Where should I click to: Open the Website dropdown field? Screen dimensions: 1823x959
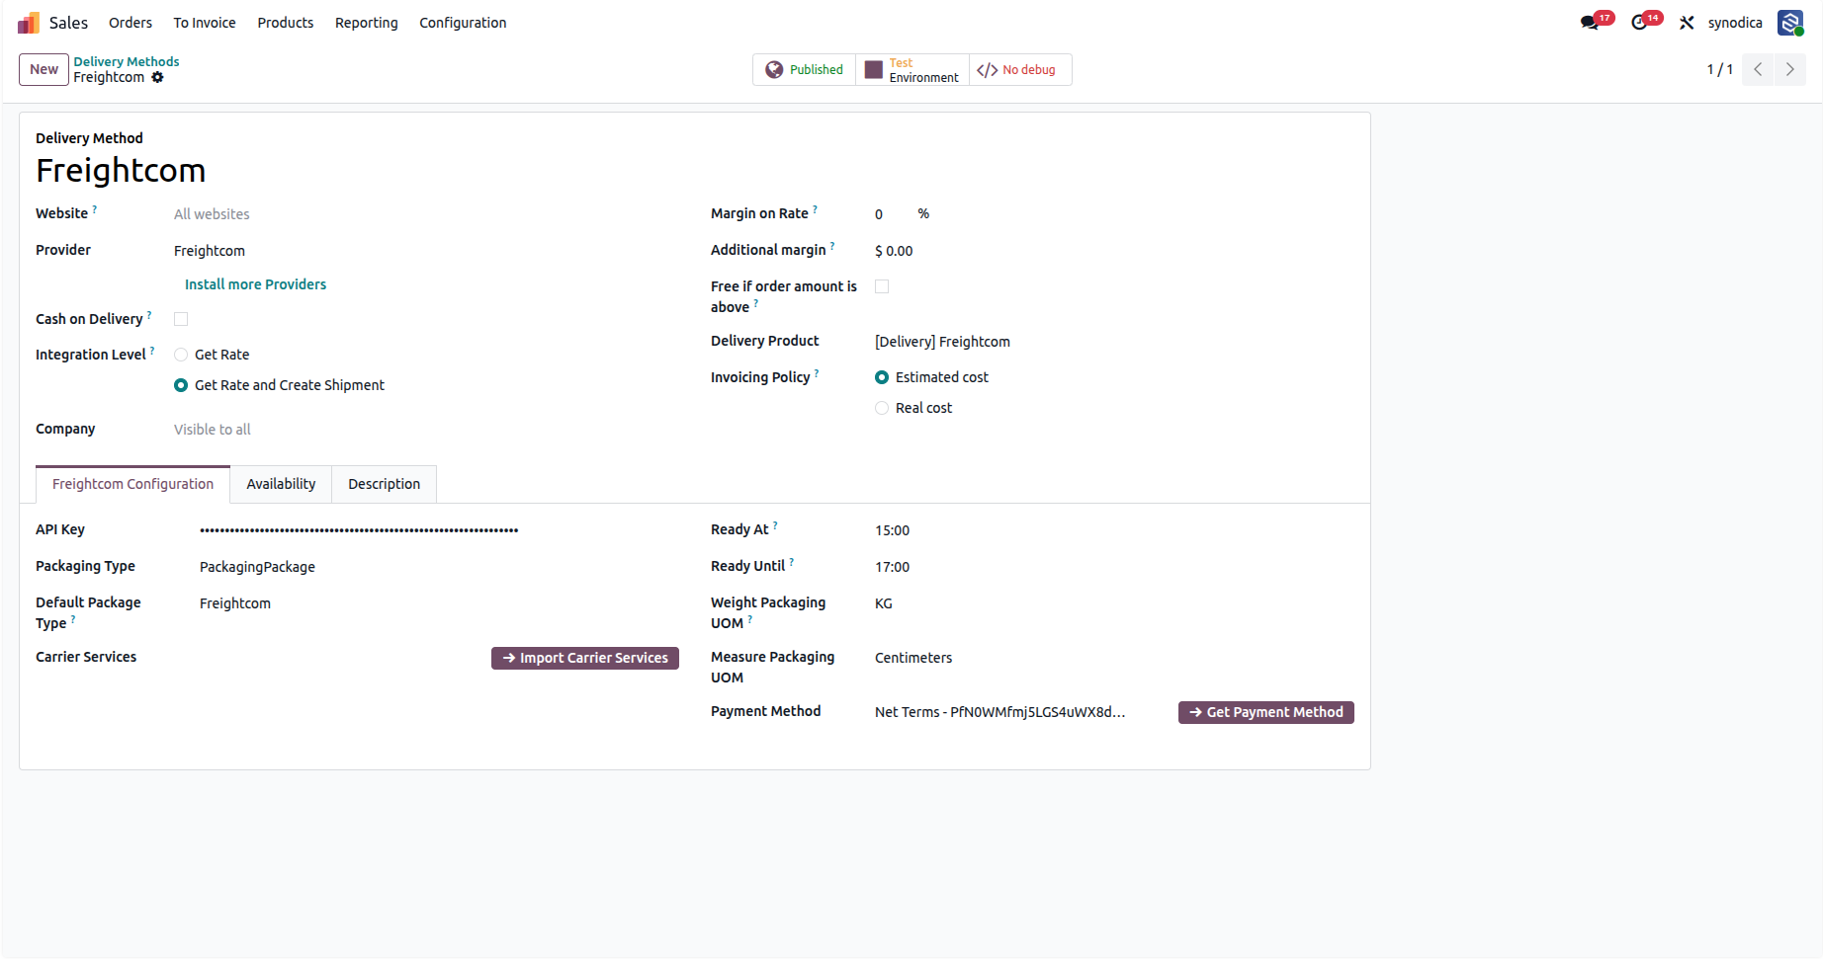(426, 214)
